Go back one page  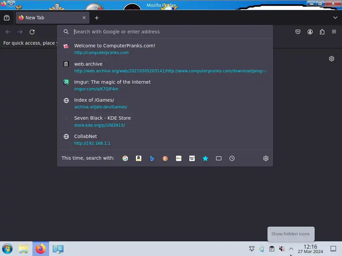point(8,32)
